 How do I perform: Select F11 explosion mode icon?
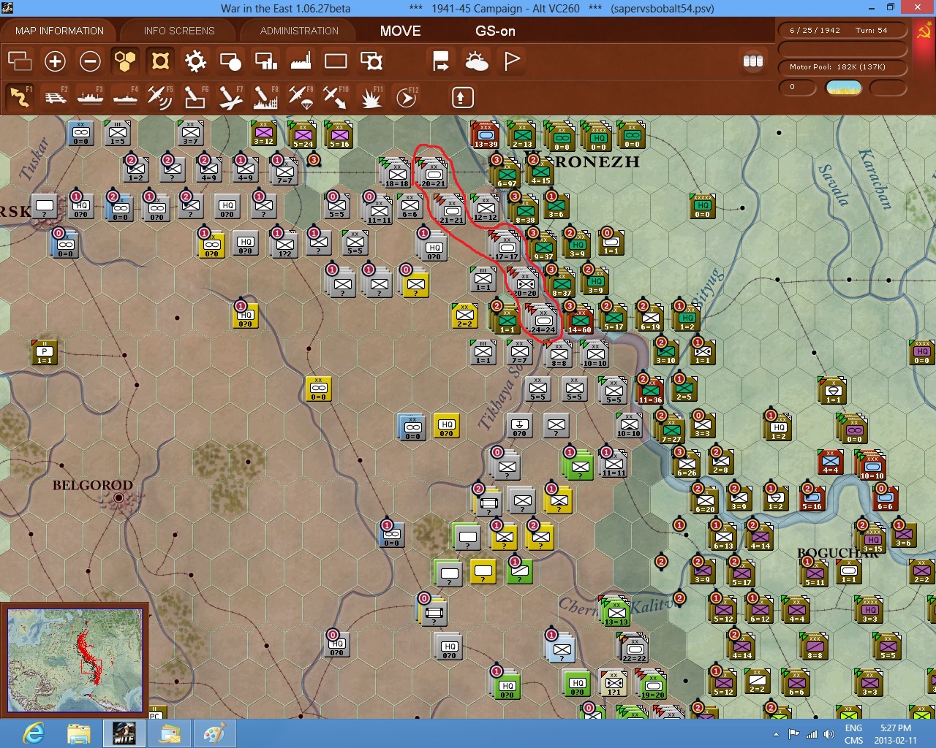[371, 96]
